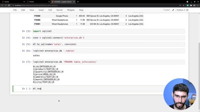The width and height of the screenshot is (200, 112).
Task: Click the kernel idle circle indicator
Action: (187, 10)
